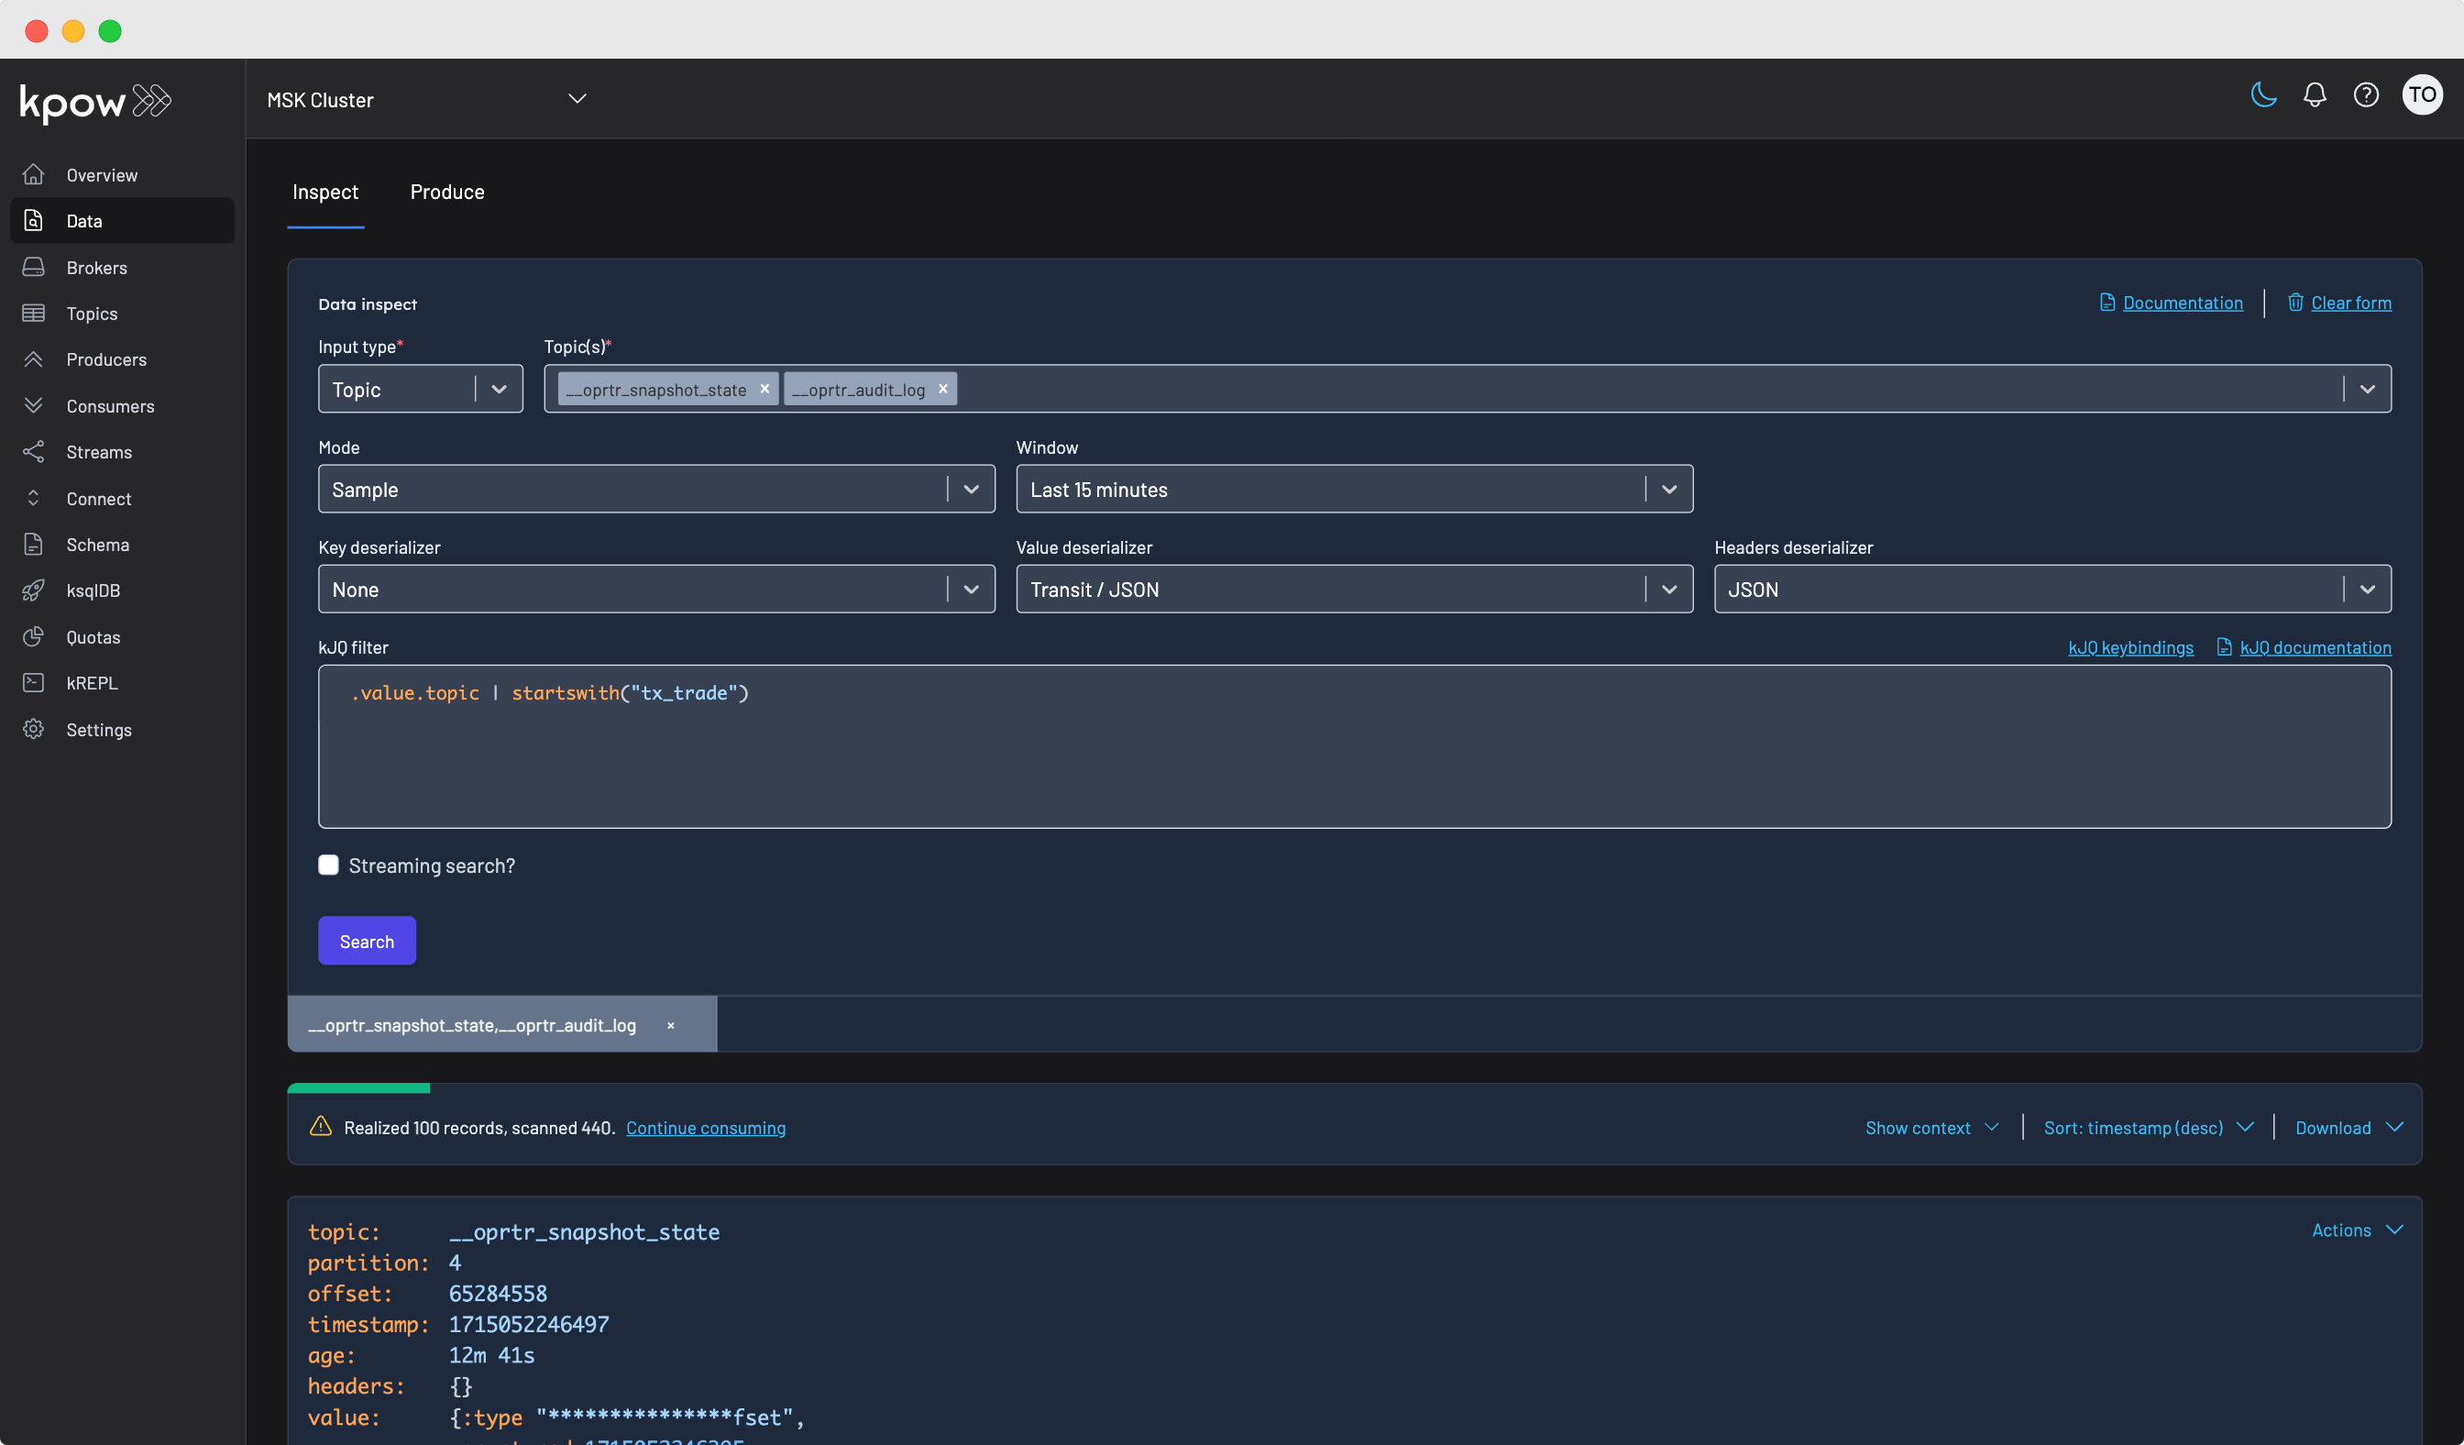Enable the Streaming search checkbox
Screen dimensions: 2464x1445
(328, 865)
